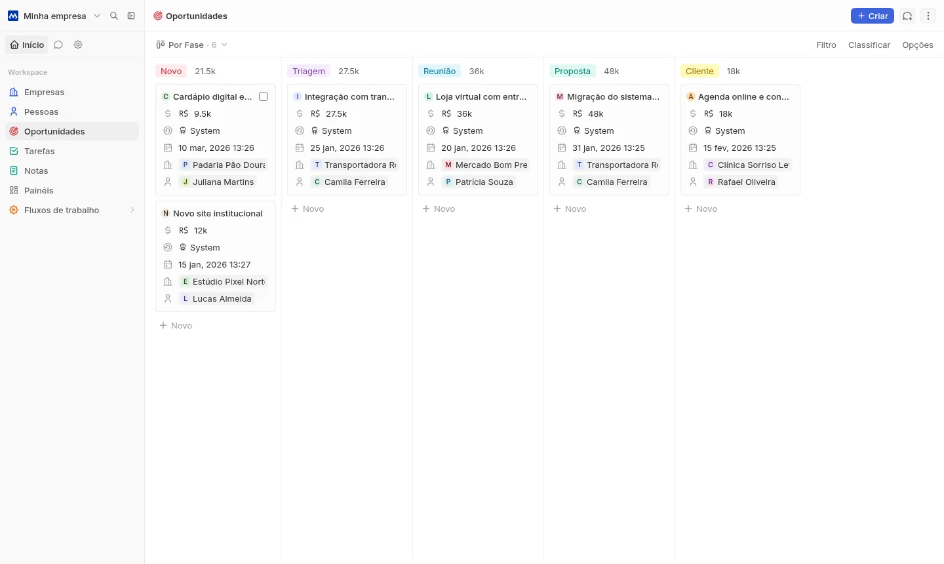Click the kanban view icon beside Por Fase

tap(161, 45)
